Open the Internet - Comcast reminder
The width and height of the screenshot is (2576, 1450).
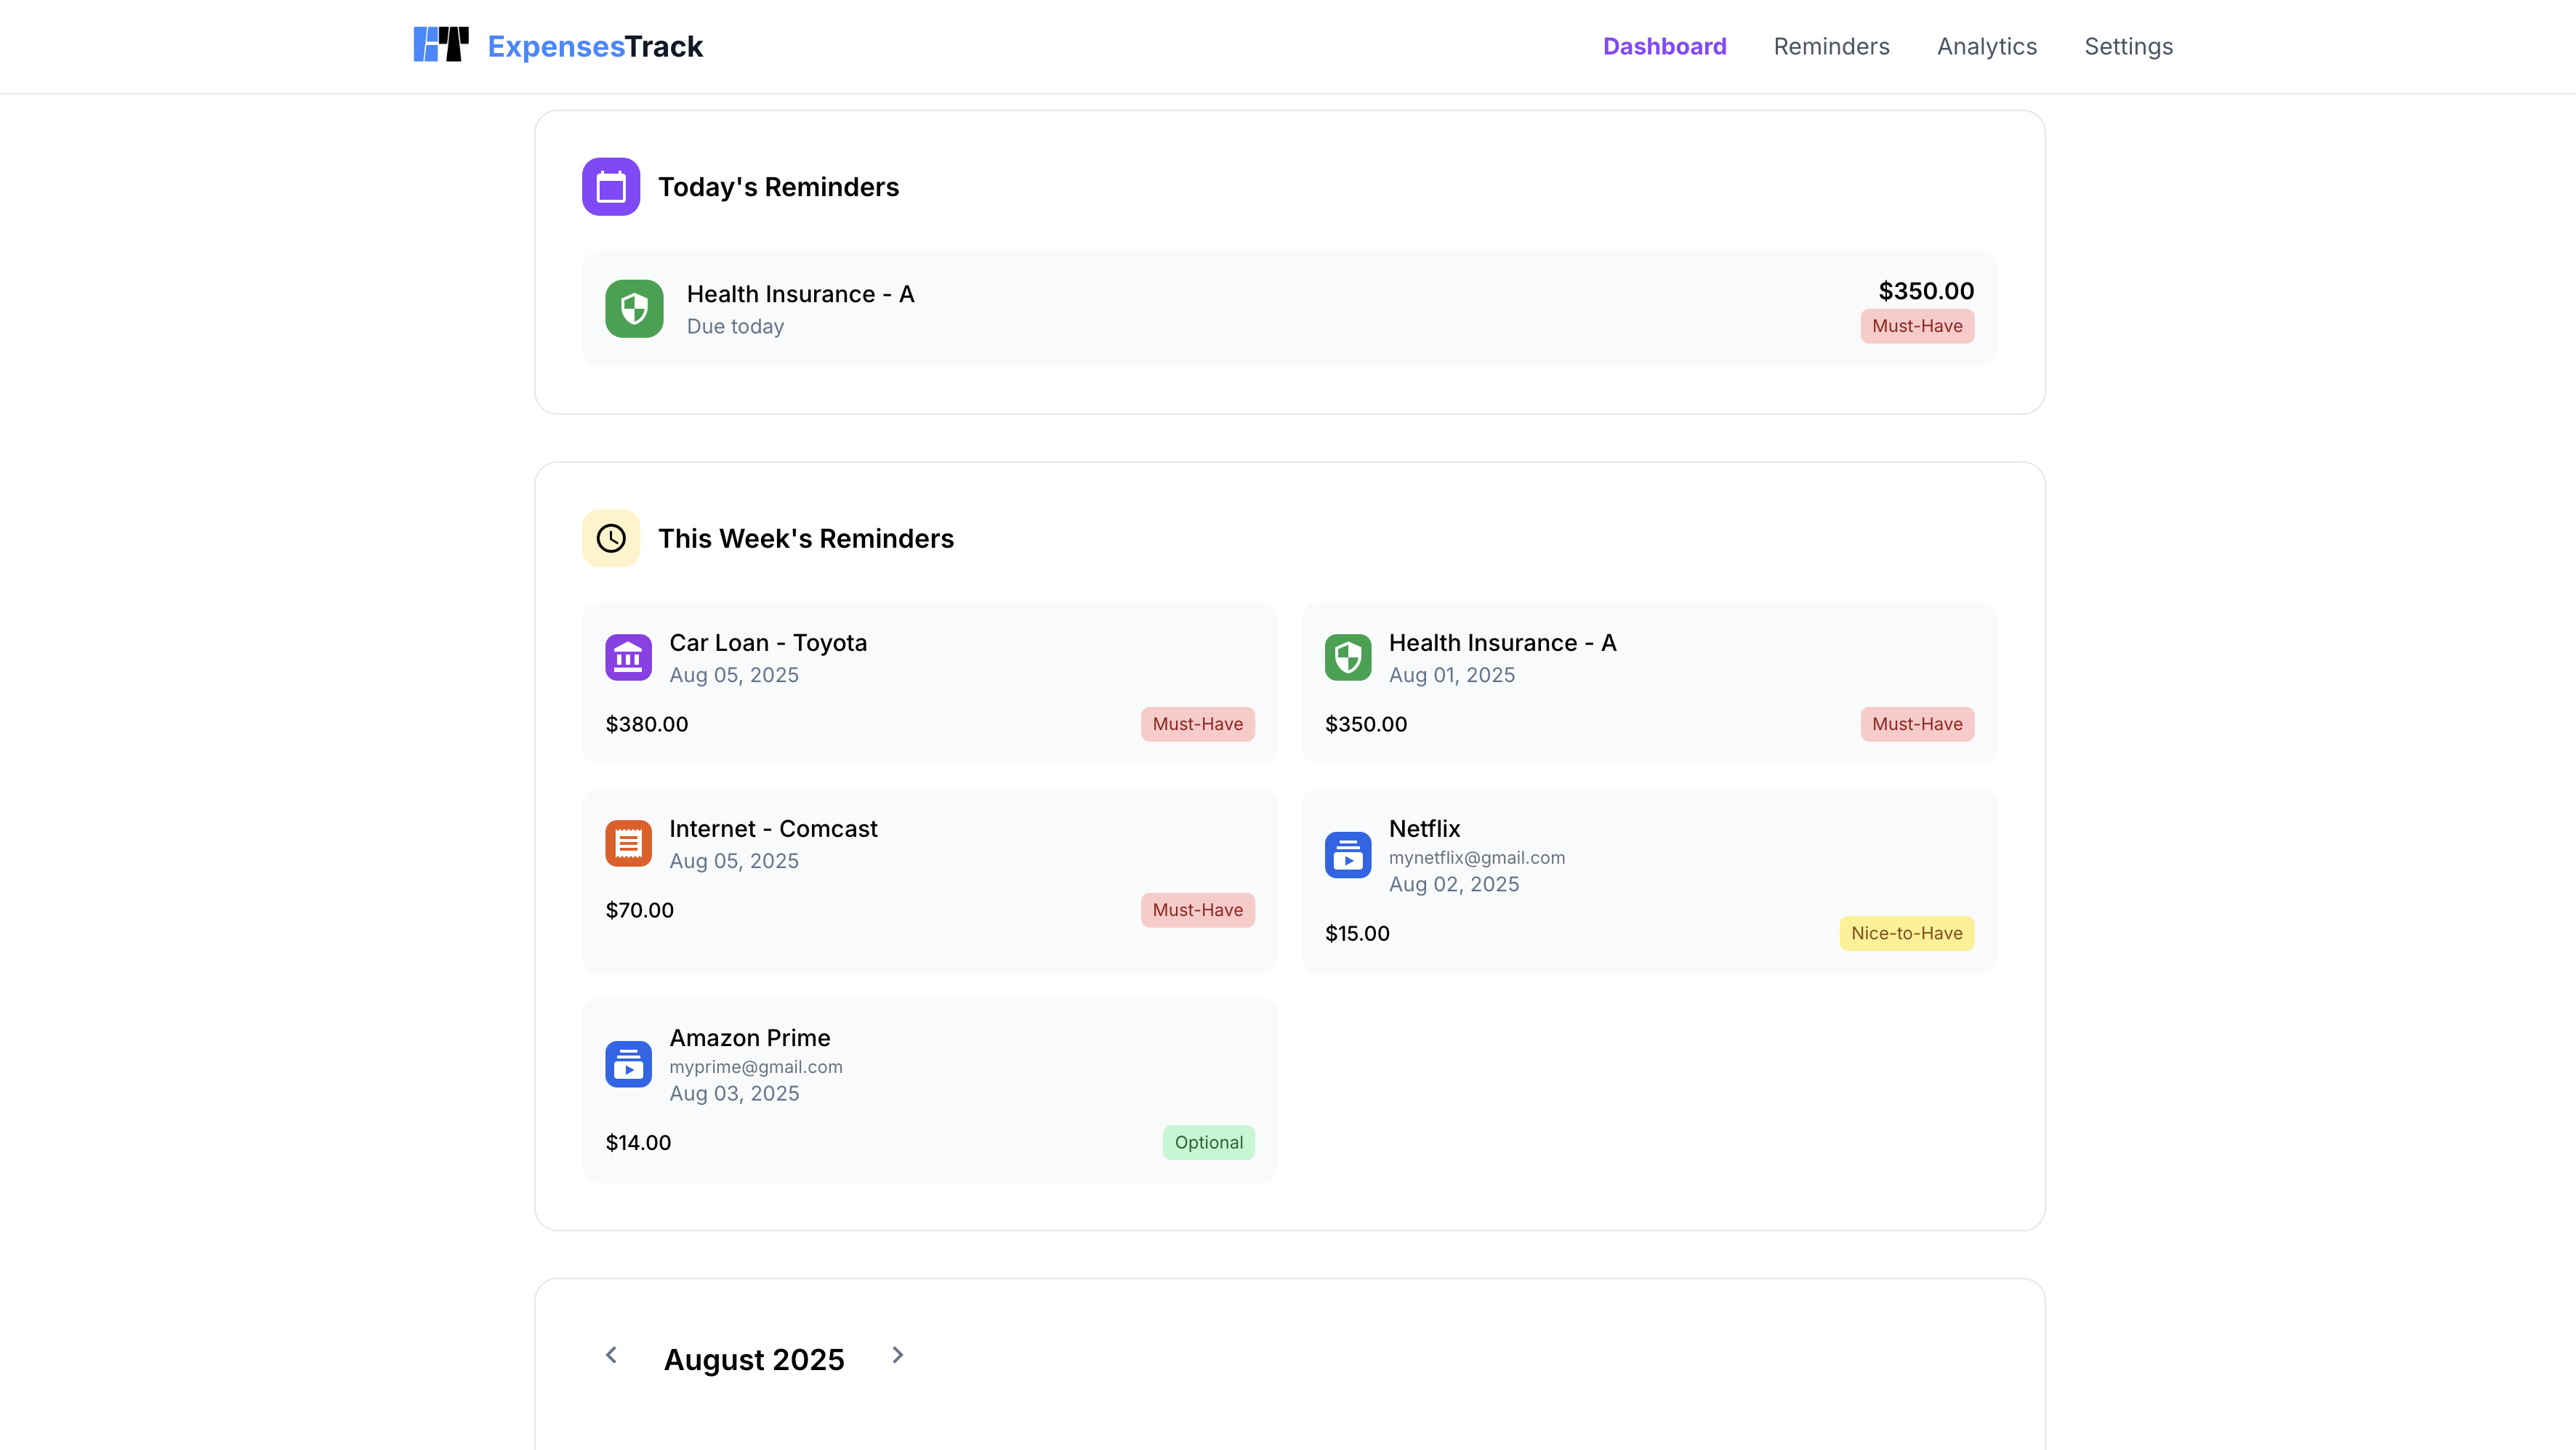coord(773,828)
